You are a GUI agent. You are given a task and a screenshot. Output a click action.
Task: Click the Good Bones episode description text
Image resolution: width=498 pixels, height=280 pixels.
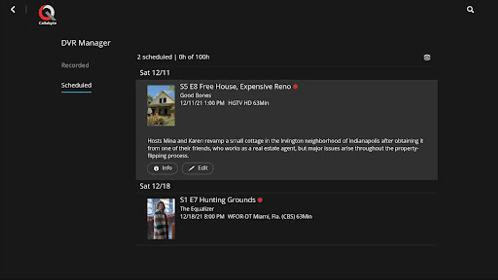click(x=285, y=148)
